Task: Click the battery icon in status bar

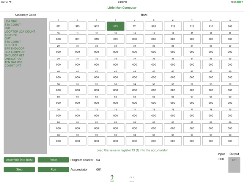Action: [240, 2]
